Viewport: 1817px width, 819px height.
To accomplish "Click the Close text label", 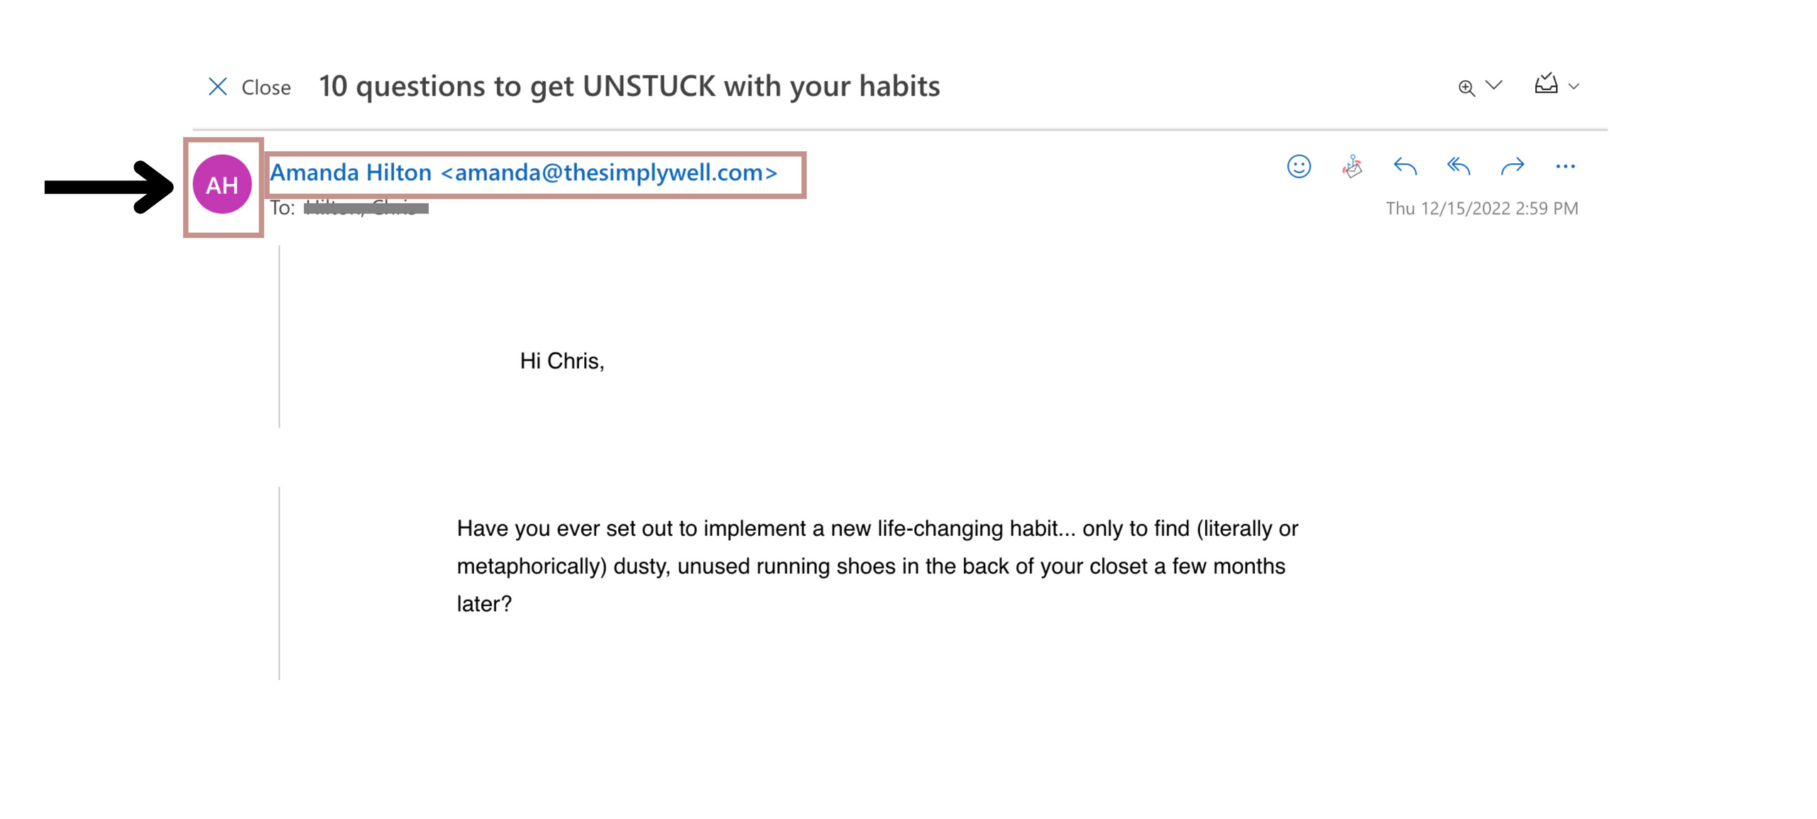I will point(265,88).
